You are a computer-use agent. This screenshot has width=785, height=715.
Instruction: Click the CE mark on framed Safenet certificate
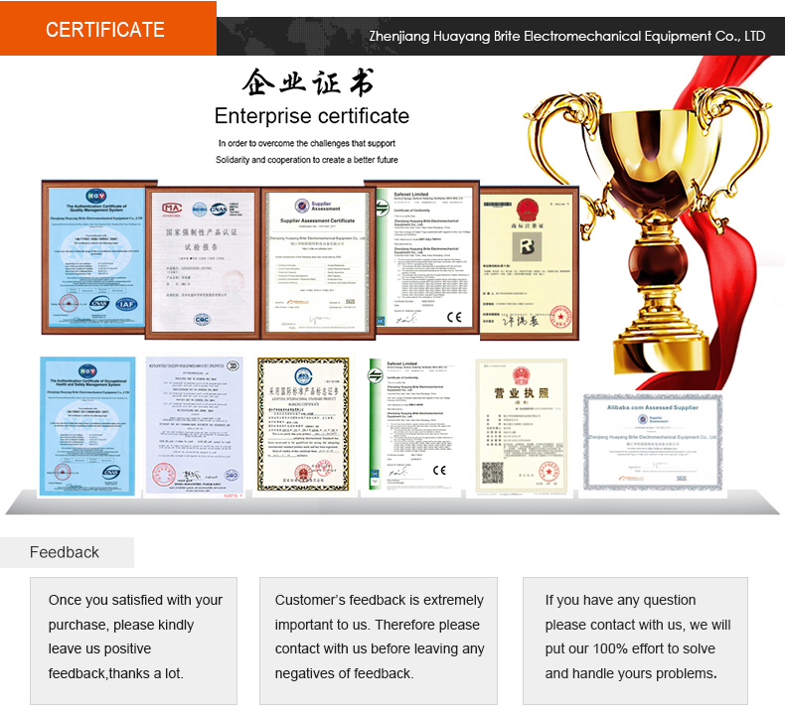coord(454,318)
